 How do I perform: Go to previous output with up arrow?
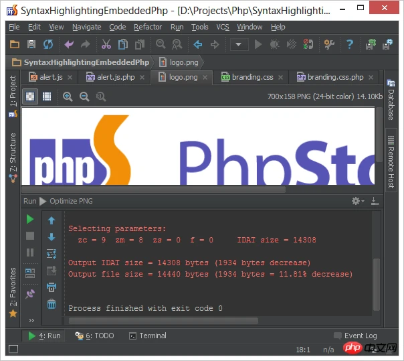[x=52, y=220]
